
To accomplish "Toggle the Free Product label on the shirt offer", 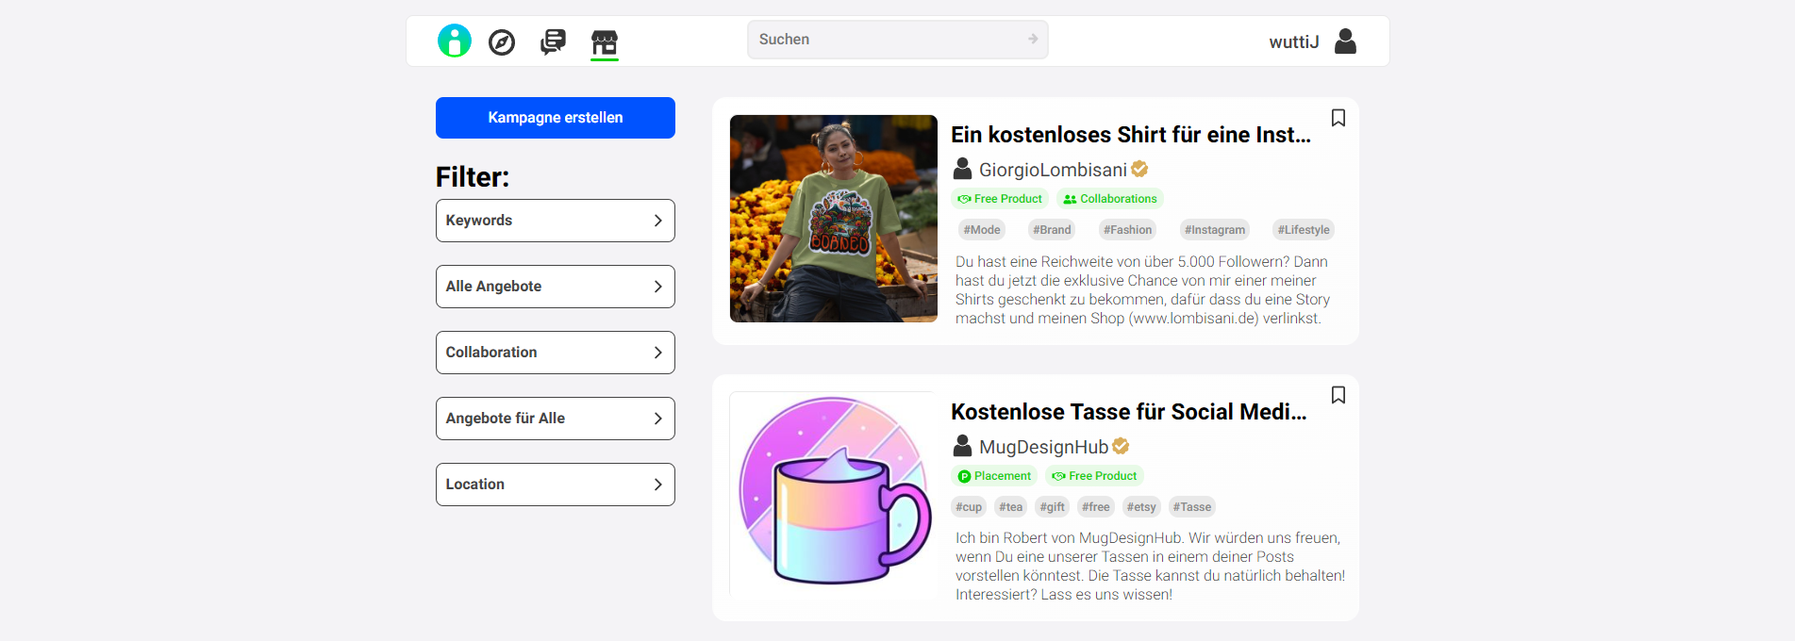I will (x=1000, y=198).
